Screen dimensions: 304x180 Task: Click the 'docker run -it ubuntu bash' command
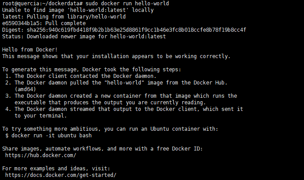point(52,136)
